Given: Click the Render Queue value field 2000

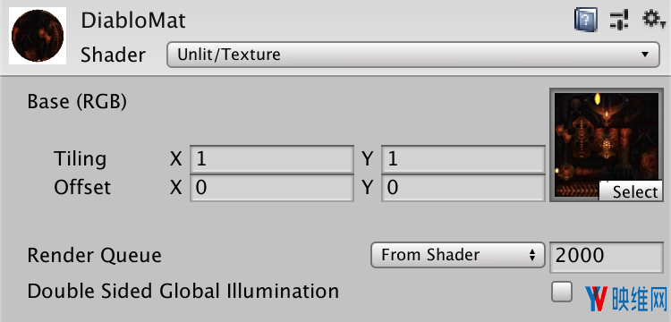Looking at the screenshot, I should tap(607, 257).
